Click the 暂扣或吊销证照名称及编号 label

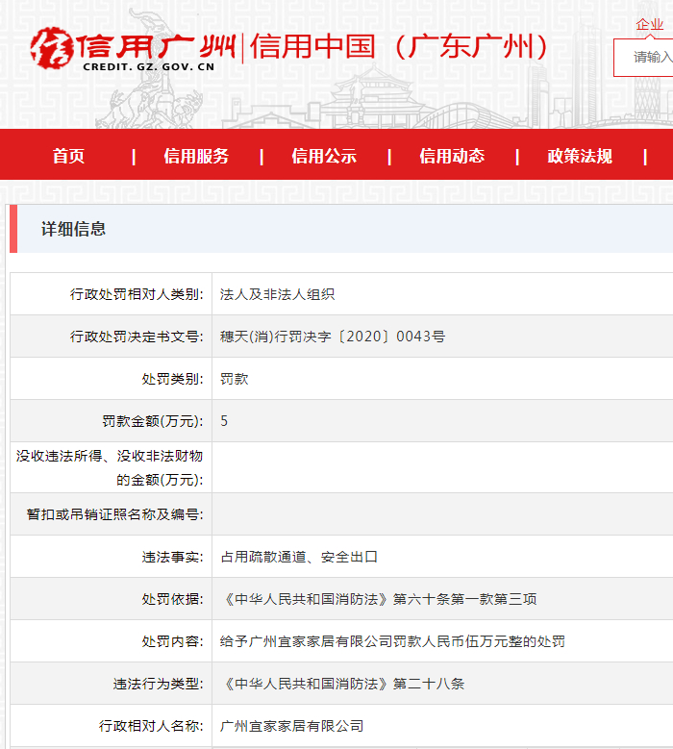pyautogui.click(x=115, y=514)
